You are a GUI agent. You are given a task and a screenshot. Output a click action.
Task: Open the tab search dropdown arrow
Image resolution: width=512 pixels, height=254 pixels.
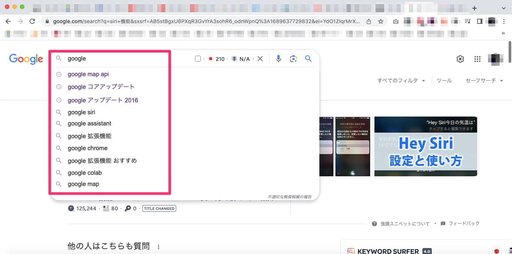coord(504,8)
